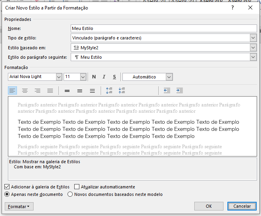
Task: Open the Formatar menu button
Action: coord(19,207)
